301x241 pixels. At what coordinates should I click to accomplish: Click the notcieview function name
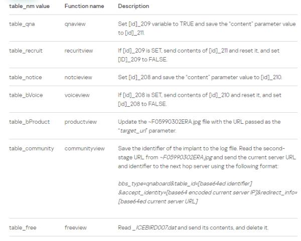(78, 78)
